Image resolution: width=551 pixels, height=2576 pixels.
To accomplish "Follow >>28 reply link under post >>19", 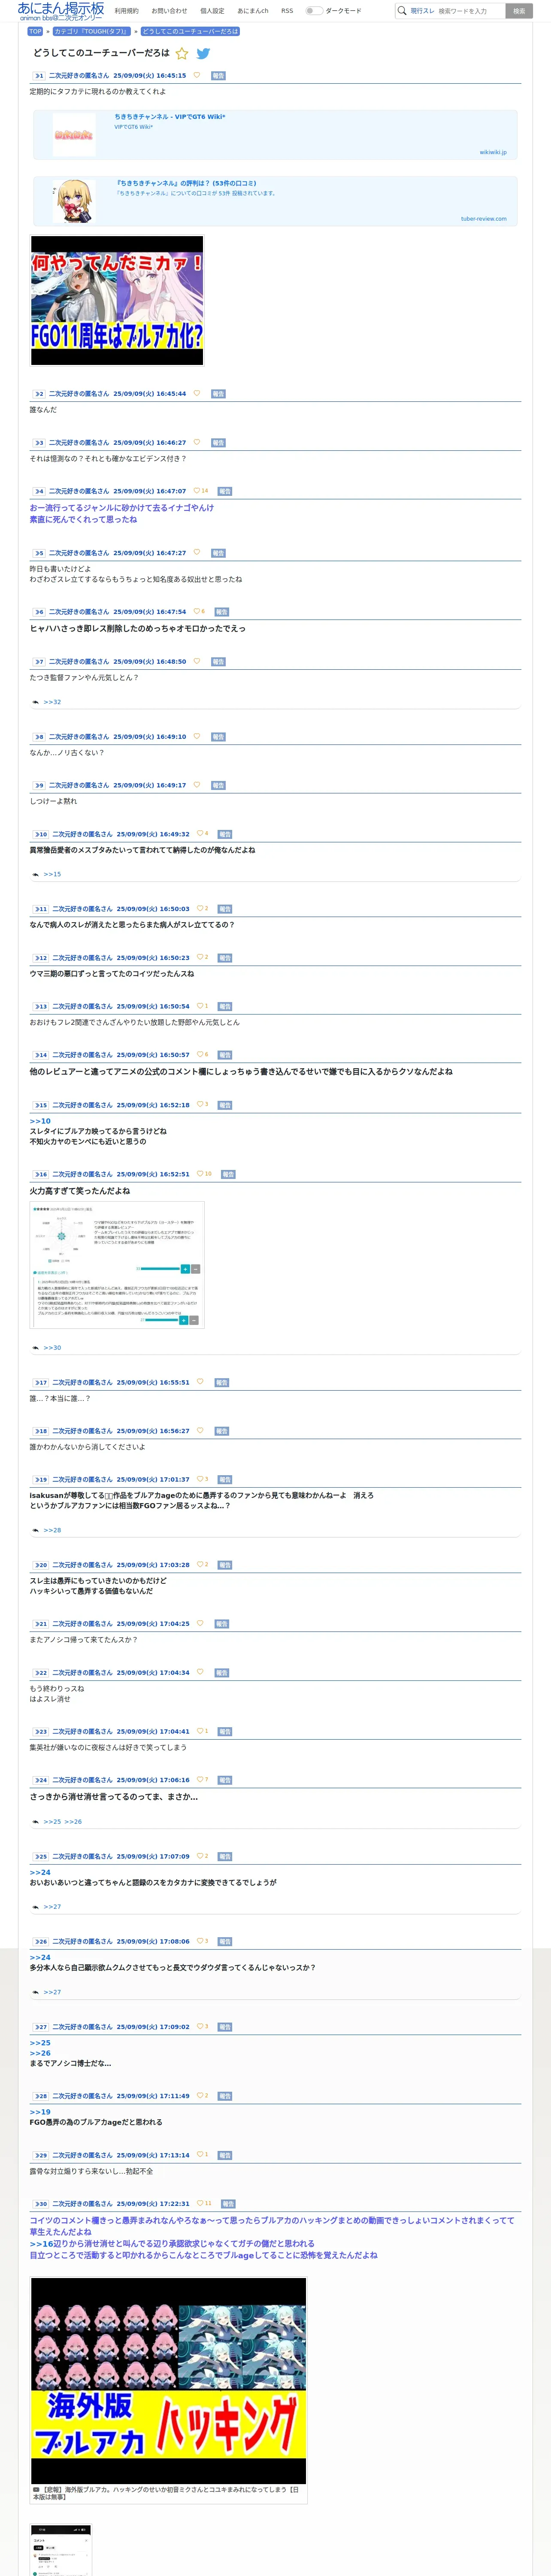I will [x=52, y=1530].
